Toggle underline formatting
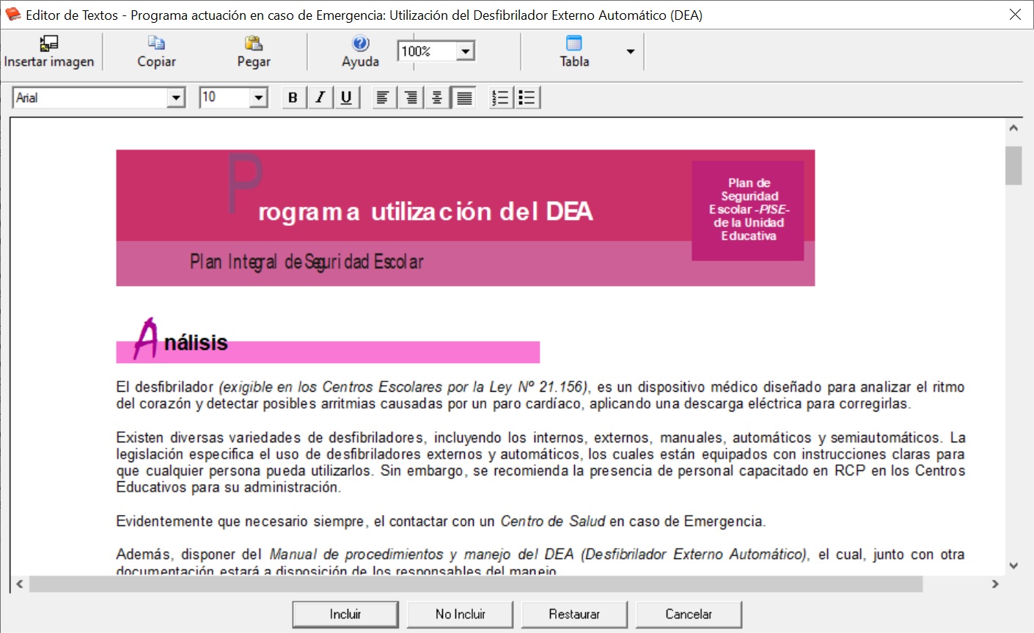This screenshot has height=633, width=1034. coord(346,98)
